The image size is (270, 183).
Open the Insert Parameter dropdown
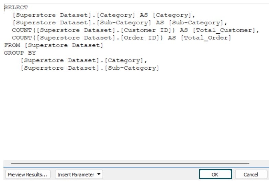click(79, 174)
